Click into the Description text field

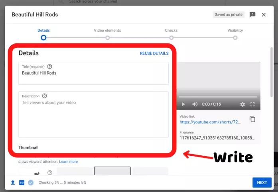tap(93, 114)
